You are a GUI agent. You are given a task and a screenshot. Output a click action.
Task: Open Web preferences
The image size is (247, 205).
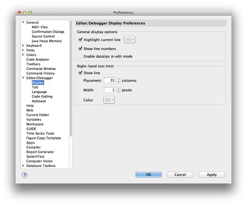pos(30,110)
